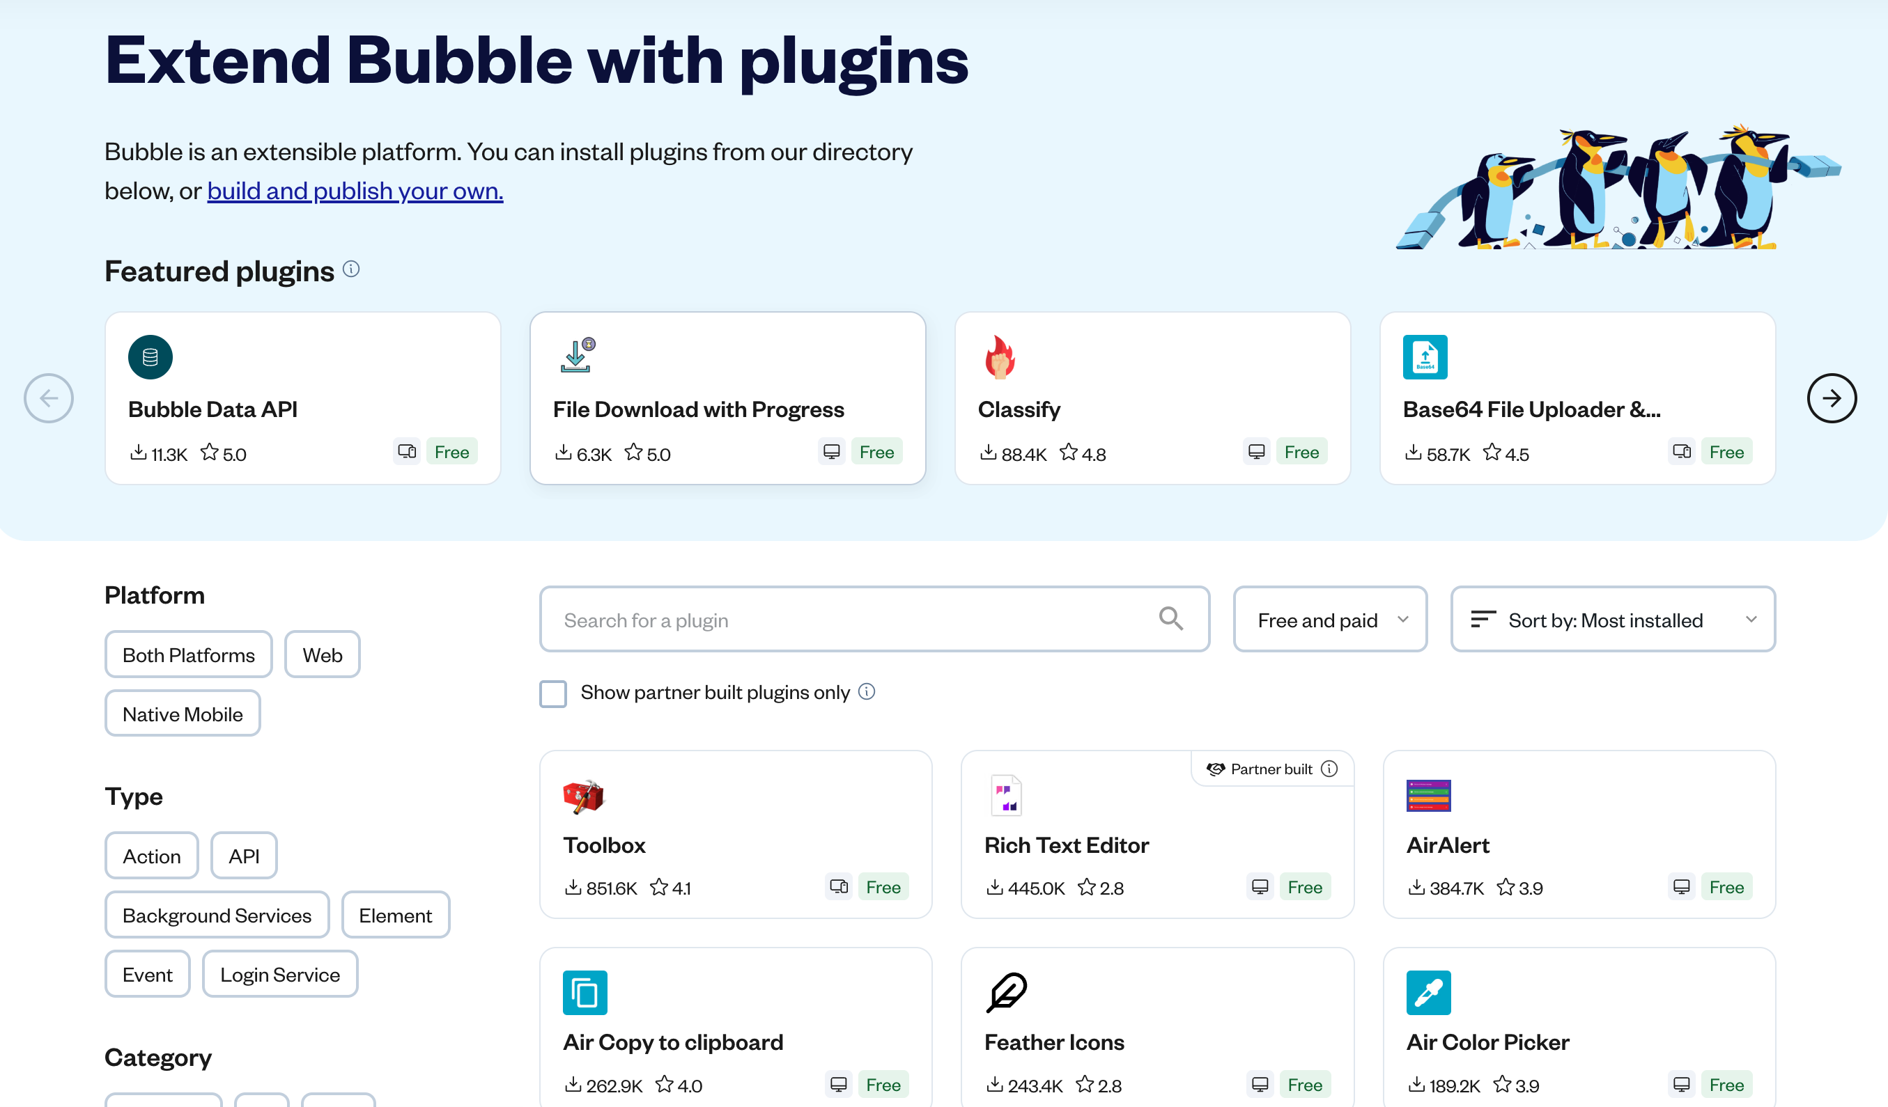Open the Featured plugins info icon

[350, 268]
